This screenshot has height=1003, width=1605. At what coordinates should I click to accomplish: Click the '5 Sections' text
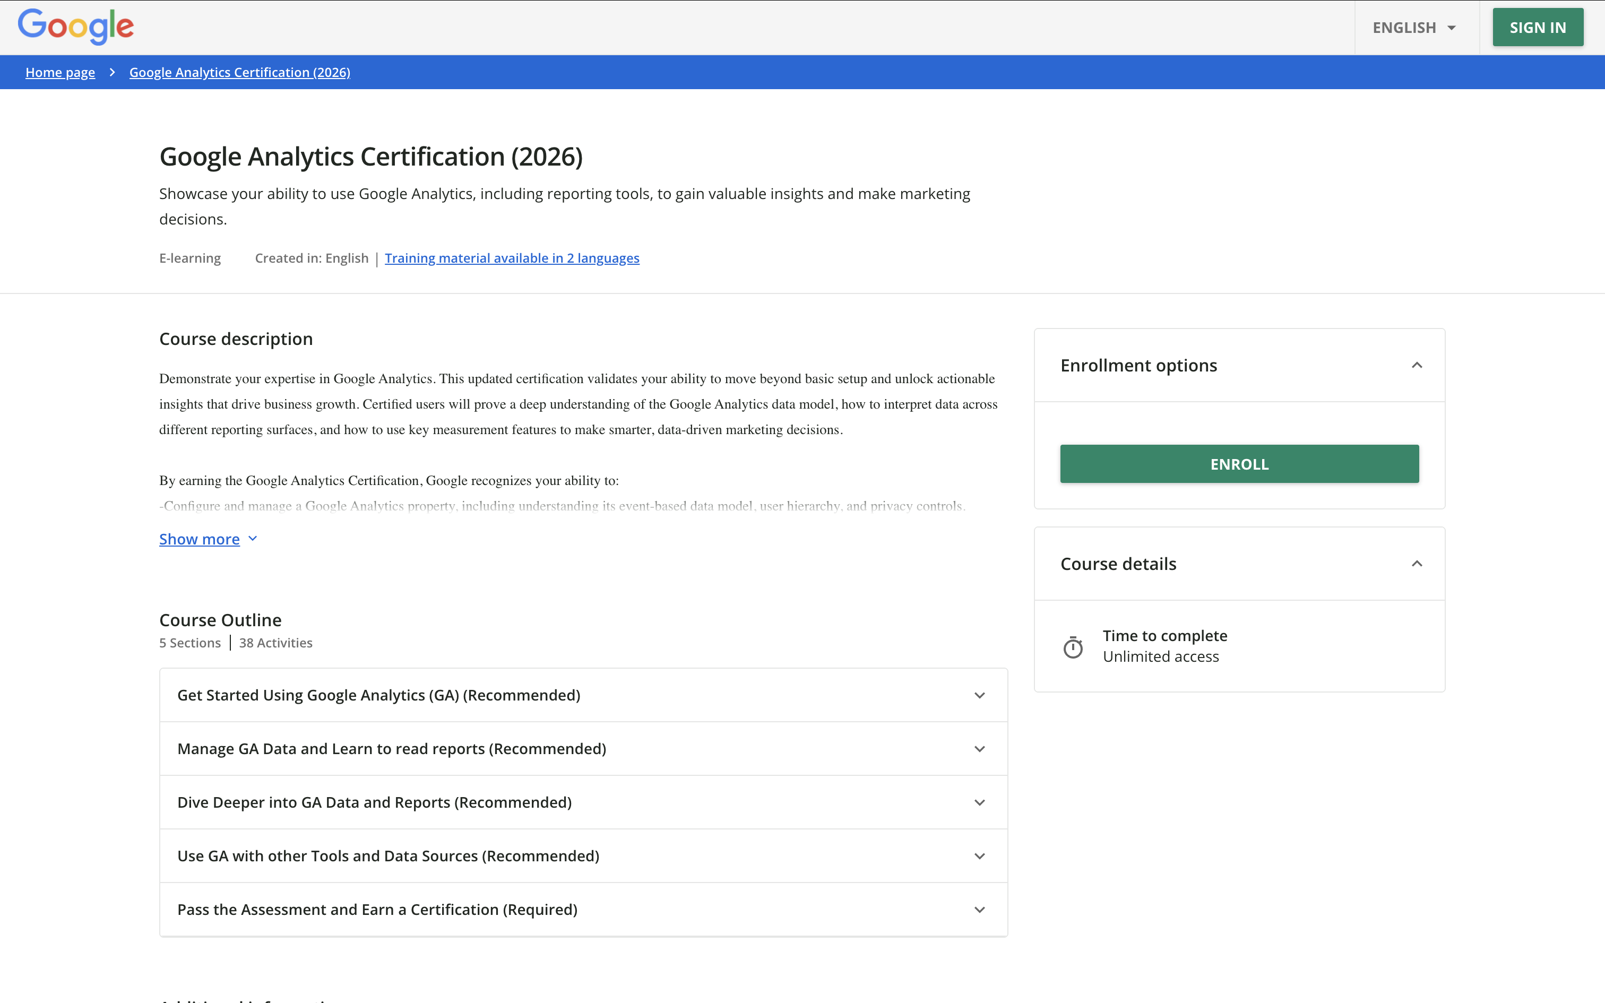coord(189,643)
